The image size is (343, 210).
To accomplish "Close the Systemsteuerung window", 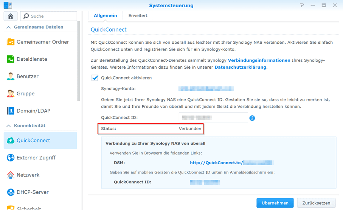I will pyautogui.click(x=335, y=5).
